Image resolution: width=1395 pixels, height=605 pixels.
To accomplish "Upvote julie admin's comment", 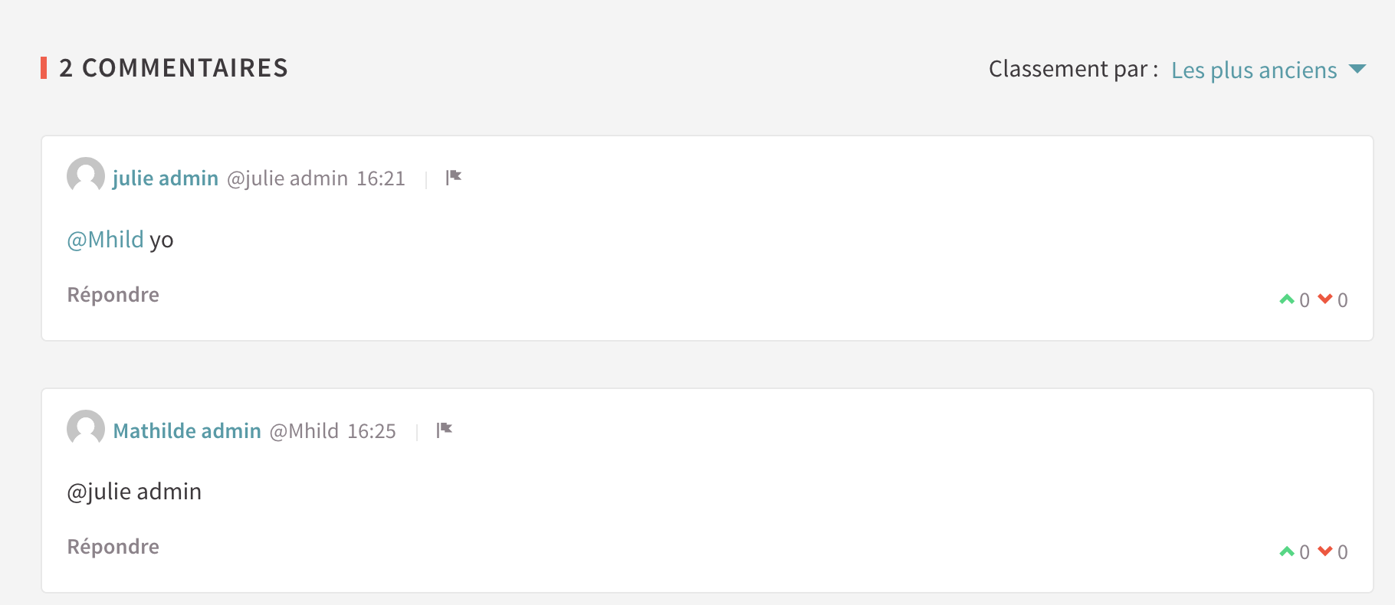I will 1286,299.
